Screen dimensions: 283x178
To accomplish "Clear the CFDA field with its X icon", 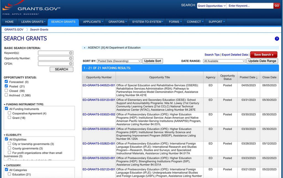I will [x=71, y=64].
